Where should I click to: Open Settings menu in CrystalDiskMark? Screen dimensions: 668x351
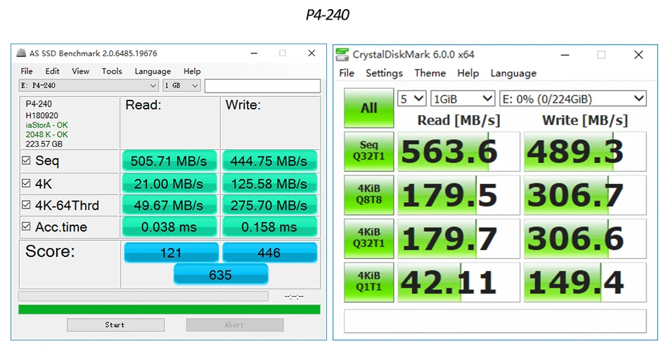coord(384,73)
